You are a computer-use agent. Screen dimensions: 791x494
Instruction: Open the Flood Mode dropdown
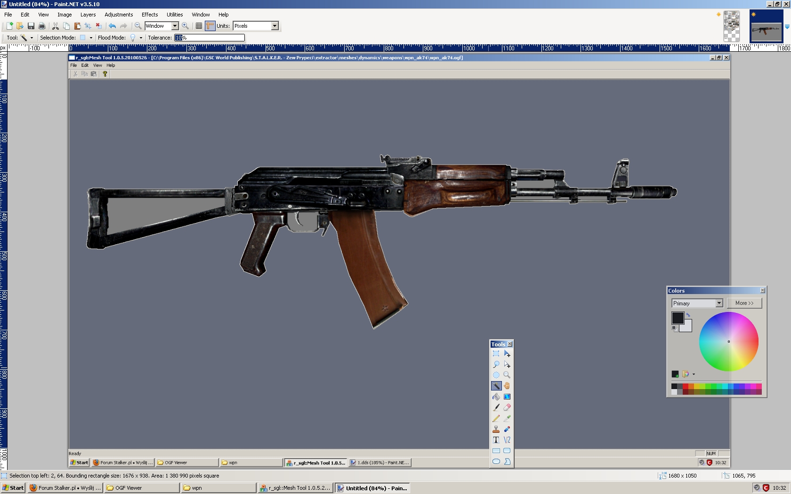pos(141,38)
